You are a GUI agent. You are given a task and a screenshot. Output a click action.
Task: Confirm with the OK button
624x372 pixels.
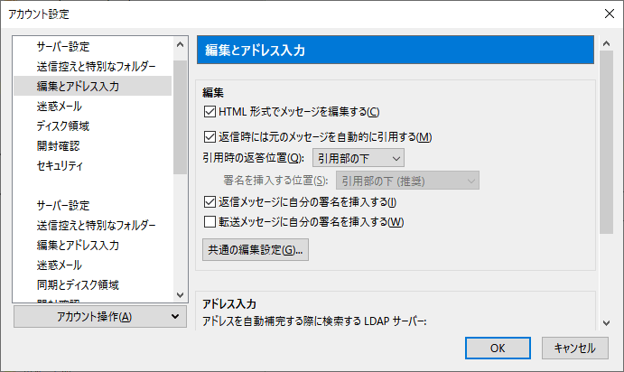(x=498, y=349)
